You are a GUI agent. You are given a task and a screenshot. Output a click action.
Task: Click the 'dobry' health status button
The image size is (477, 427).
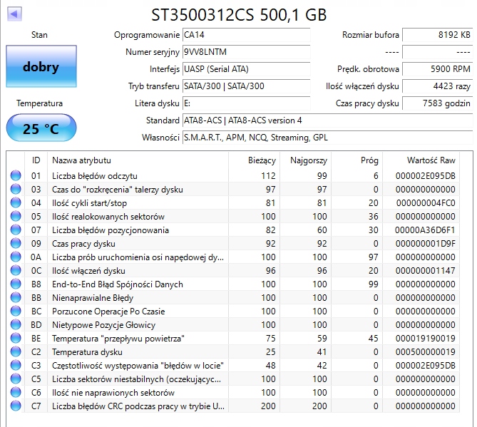tap(41, 68)
